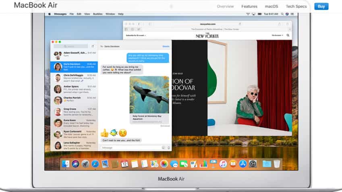Click the blue Buy button
This screenshot has height=192, width=342.
click(321, 6)
